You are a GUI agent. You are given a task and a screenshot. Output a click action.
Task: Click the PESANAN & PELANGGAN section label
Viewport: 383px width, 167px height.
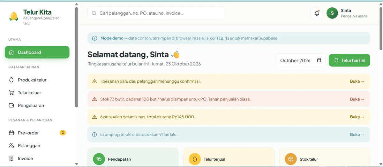coord(30,120)
